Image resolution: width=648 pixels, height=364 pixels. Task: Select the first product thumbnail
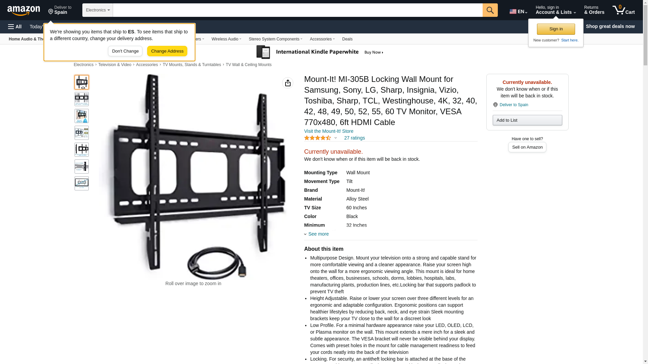[x=82, y=82]
